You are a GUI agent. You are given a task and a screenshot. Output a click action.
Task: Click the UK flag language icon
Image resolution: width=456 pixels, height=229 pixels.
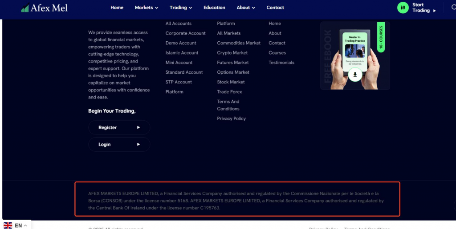coord(8,225)
